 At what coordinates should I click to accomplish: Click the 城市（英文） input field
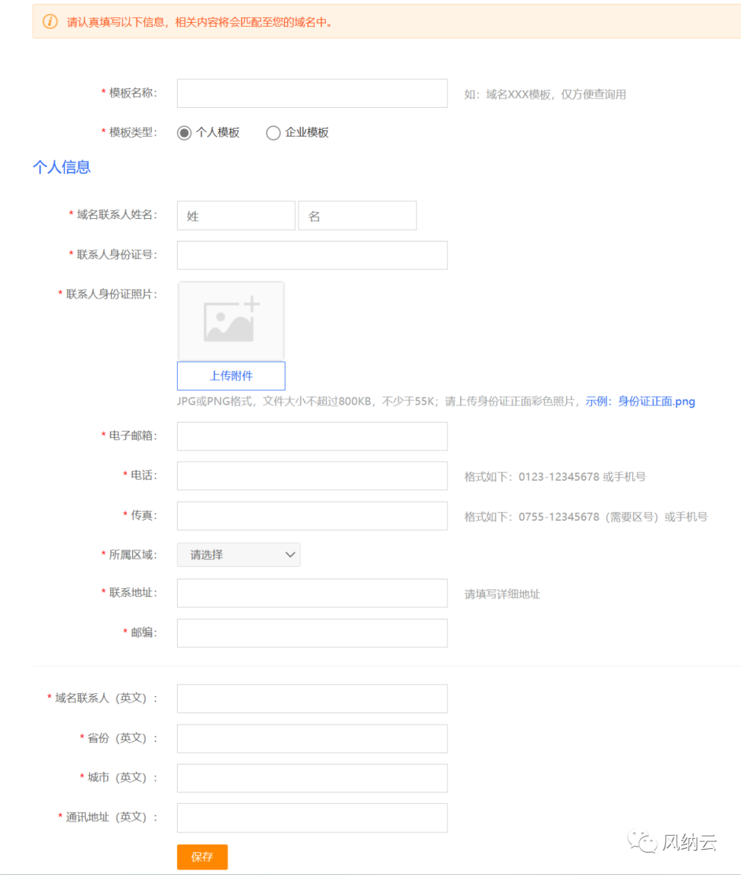(x=312, y=778)
